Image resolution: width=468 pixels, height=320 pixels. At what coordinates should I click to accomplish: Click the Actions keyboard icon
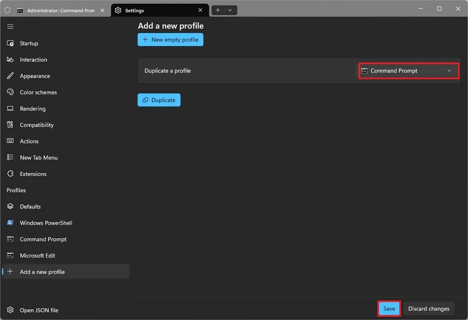point(10,141)
